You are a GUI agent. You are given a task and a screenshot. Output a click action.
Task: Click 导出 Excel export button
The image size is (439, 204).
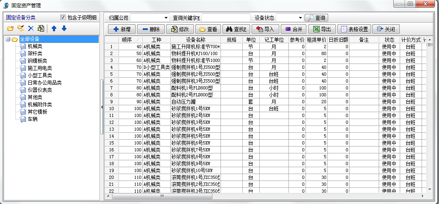[x=322, y=29]
